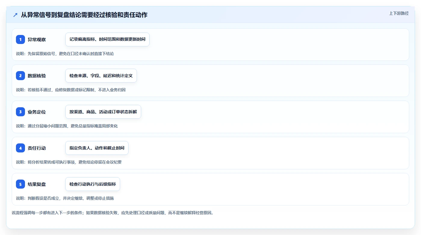The width and height of the screenshot is (421, 235).
Task: Select the 业务定位 step title
Action: pos(37,112)
